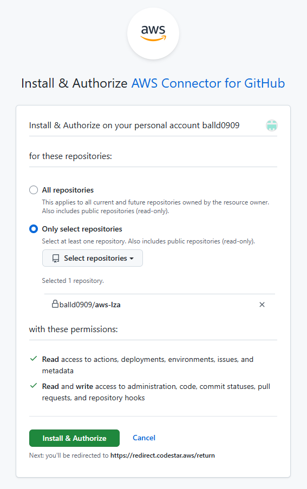Click the Select repositories dropdown caret
307x489 pixels.
tap(132, 259)
